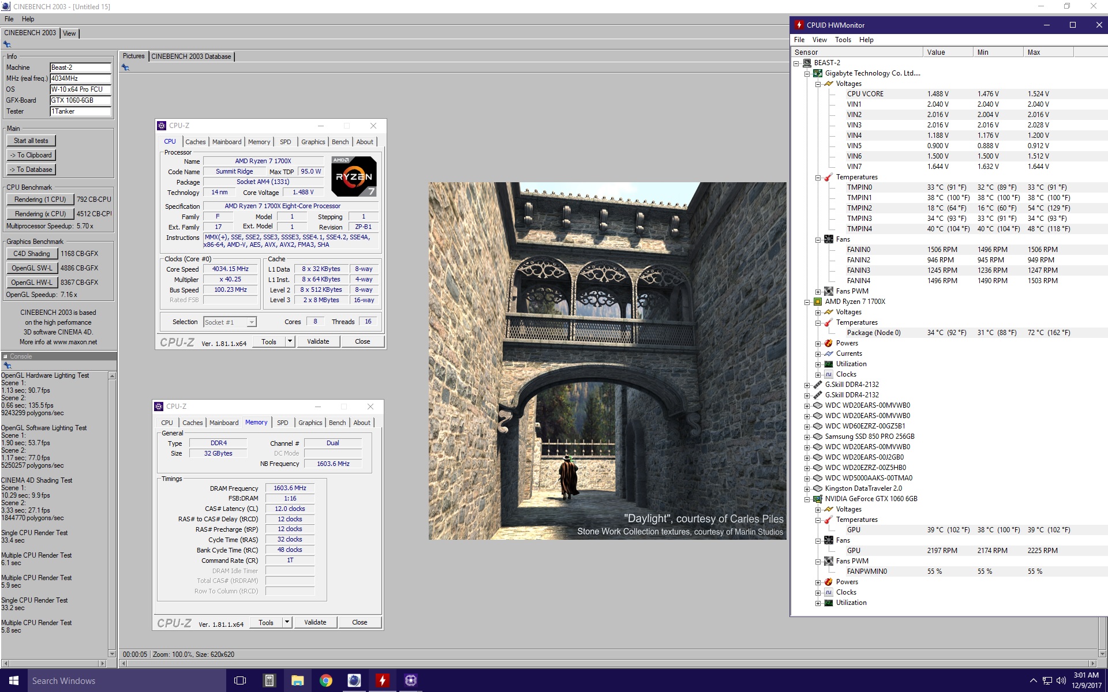Viewport: 1108px width, 692px height.
Task: Click the pin icon in the Console panel
Action: click(x=7, y=366)
